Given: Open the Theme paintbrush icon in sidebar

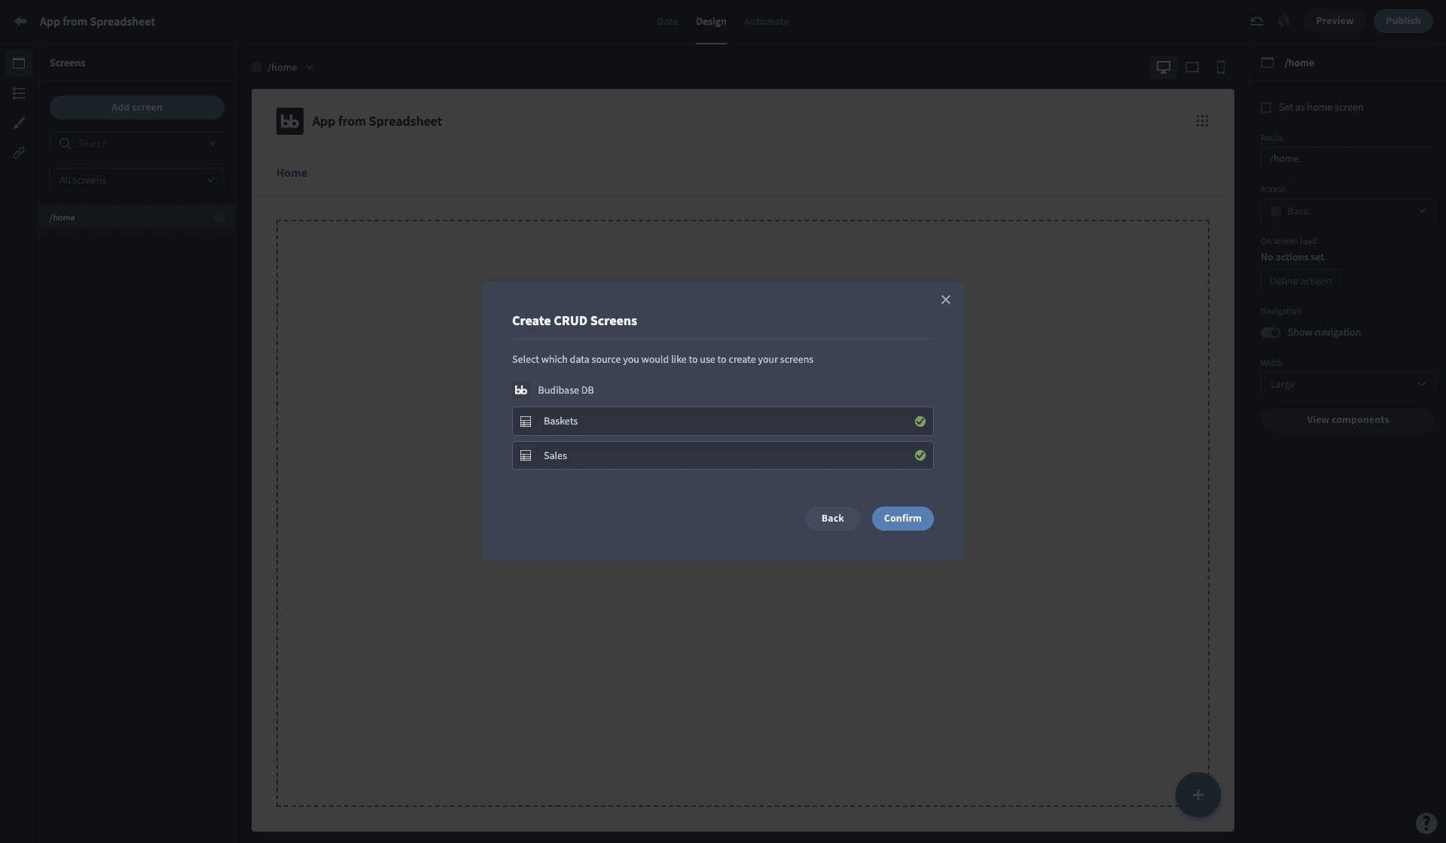Looking at the screenshot, I should tap(19, 123).
